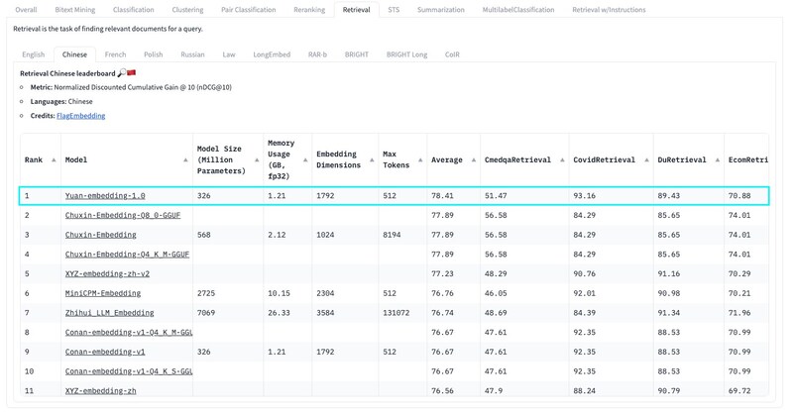Sort by CmedqaRetrieval column arrow
This screenshot has height=415, width=793.
tap(562, 159)
